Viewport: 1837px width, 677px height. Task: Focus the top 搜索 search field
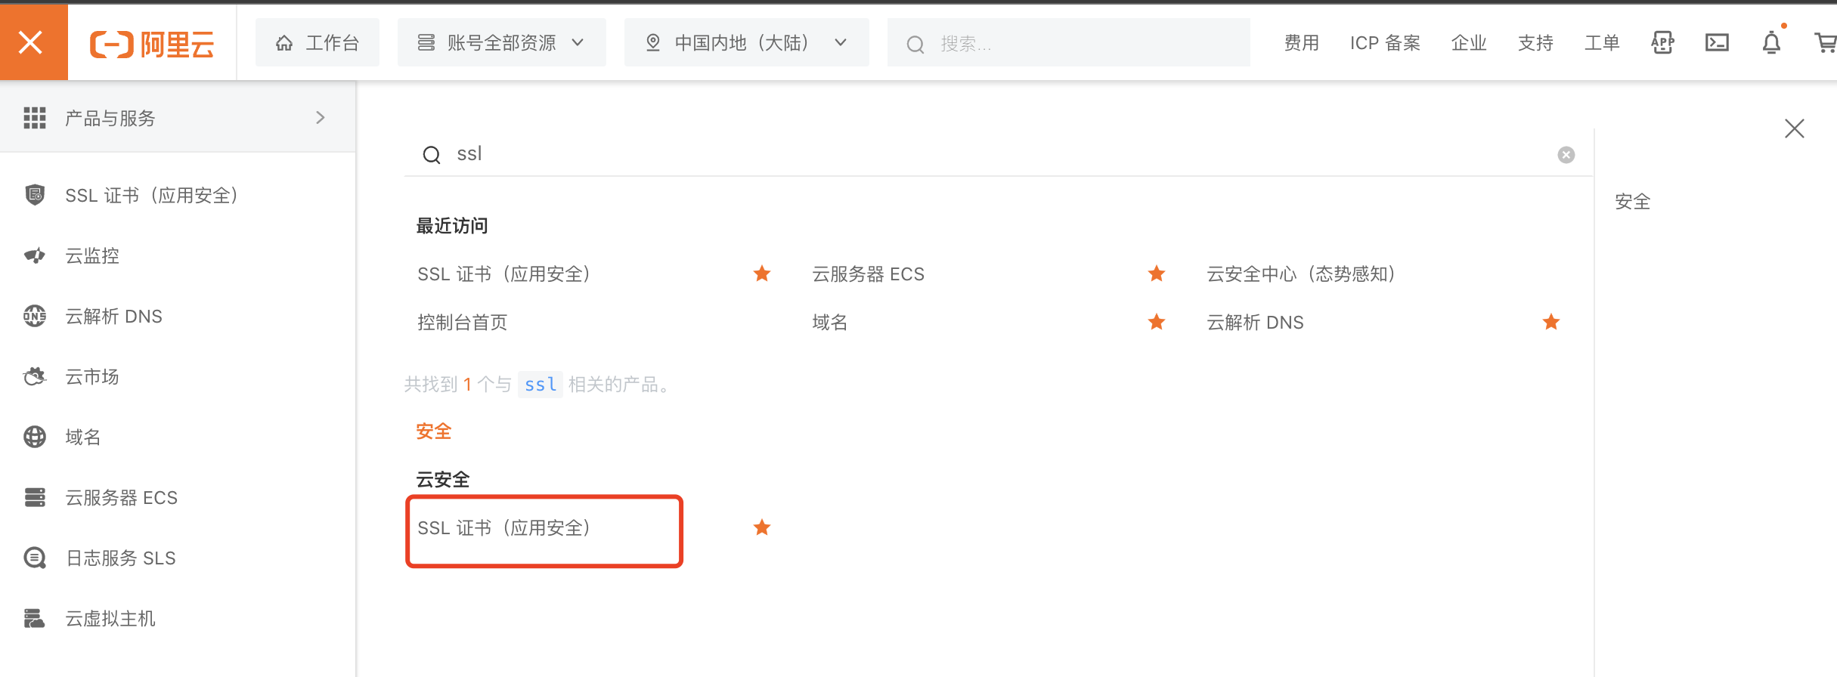coord(1068,44)
